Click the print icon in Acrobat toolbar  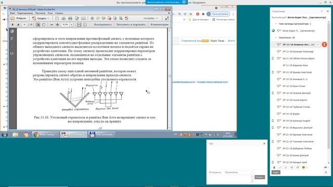tap(70, 18)
